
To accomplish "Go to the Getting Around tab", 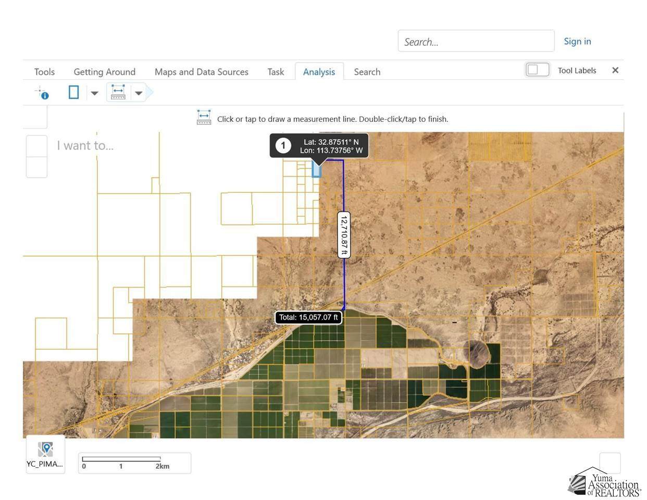I will pyautogui.click(x=104, y=72).
